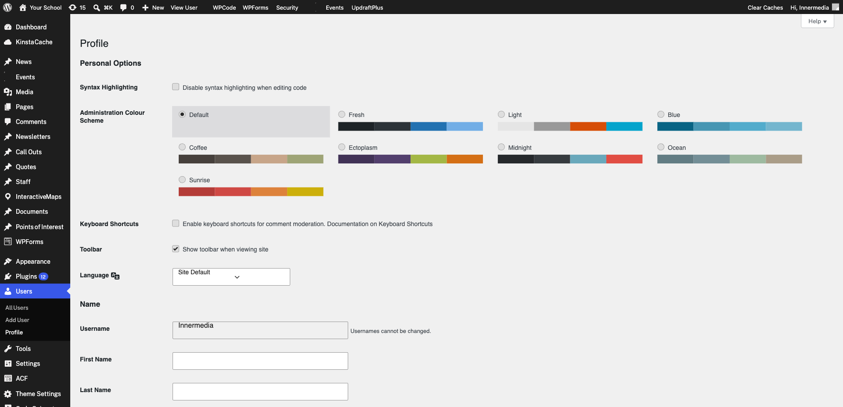Open UpdraftPlus in the admin bar

[x=367, y=7]
